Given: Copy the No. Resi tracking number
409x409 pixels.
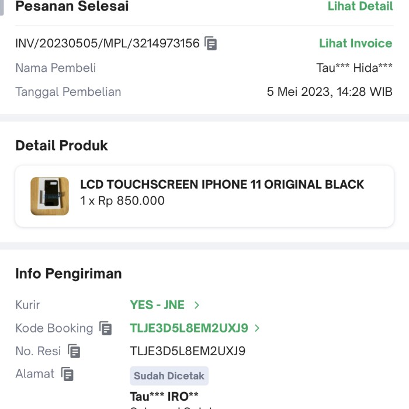Looking at the screenshot, I should [74, 351].
